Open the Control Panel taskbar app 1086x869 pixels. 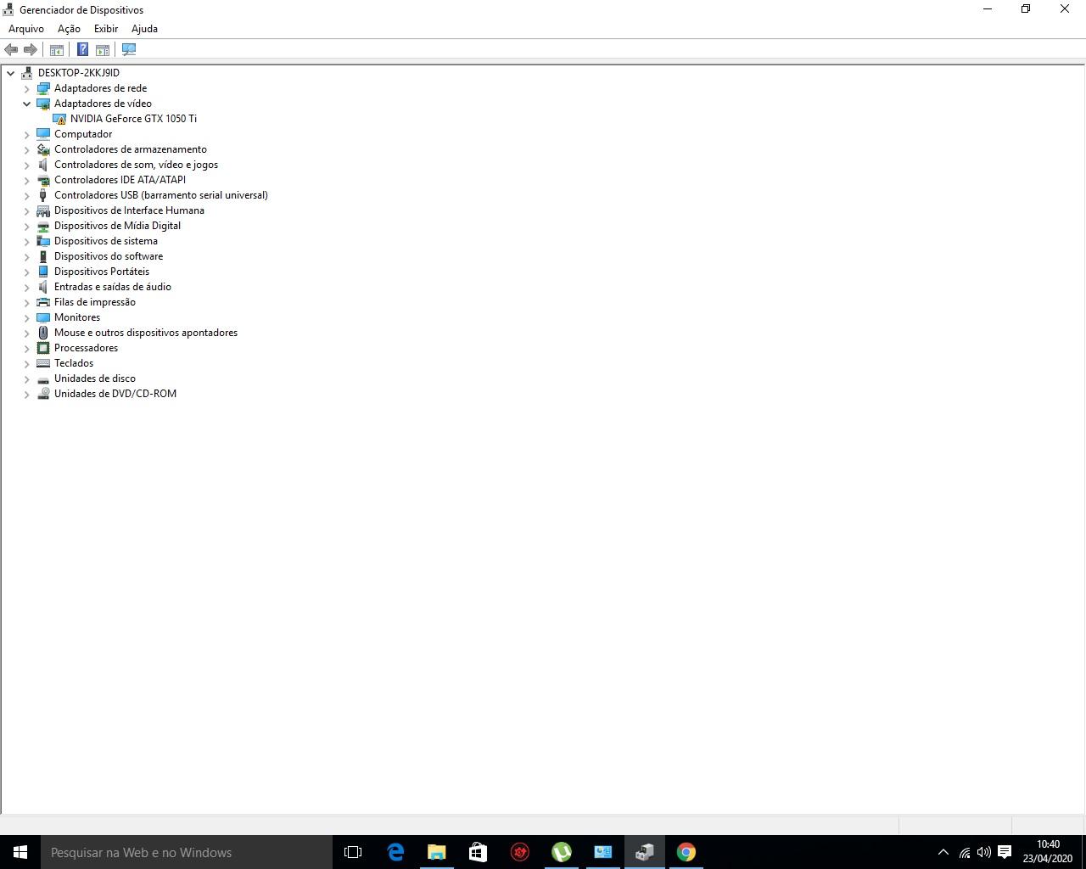(x=603, y=852)
